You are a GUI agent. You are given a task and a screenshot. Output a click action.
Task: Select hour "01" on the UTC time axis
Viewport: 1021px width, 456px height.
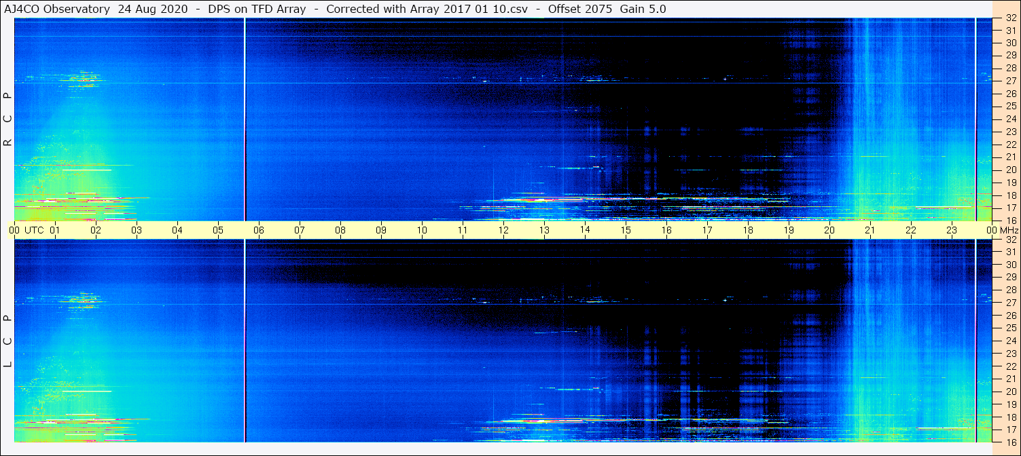55,230
